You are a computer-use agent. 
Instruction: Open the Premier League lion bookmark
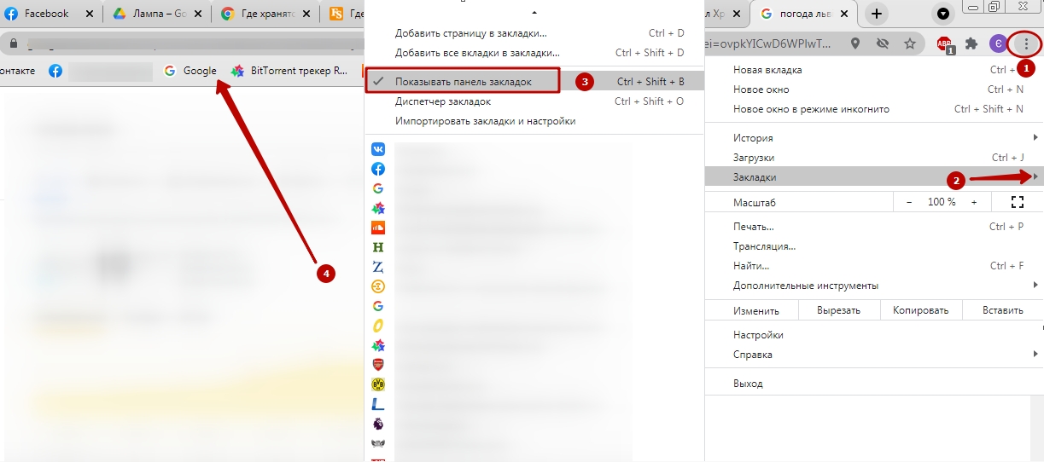[377, 424]
